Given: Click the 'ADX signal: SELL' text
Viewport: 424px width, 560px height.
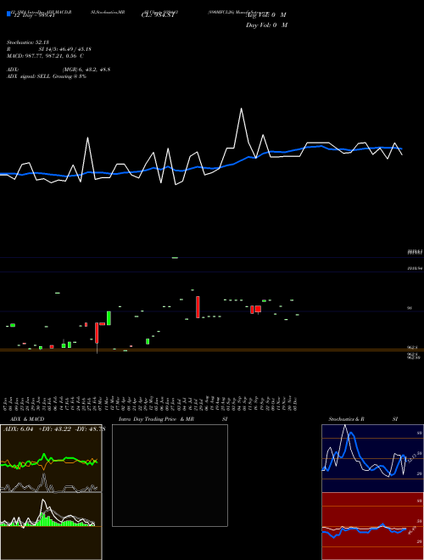Looking at the screenshot, I should pyautogui.click(x=29, y=76).
